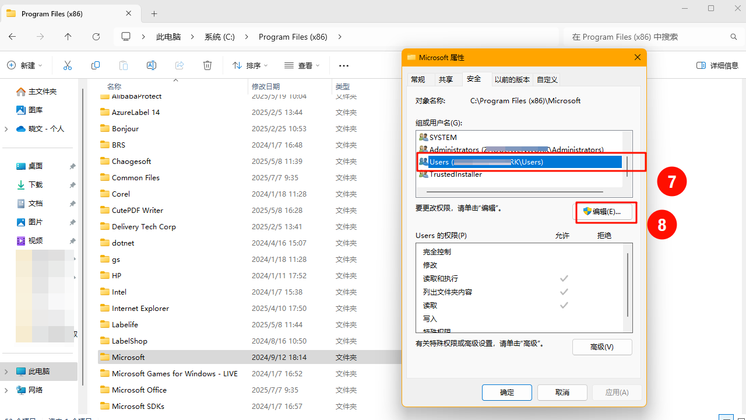Close the Microsoft 属性 dialog
Screen dimensions: 746x420
(x=638, y=57)
